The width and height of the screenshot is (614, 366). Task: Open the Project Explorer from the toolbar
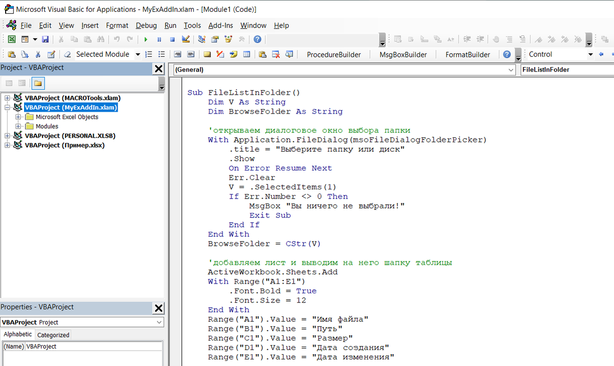point(202,39)
